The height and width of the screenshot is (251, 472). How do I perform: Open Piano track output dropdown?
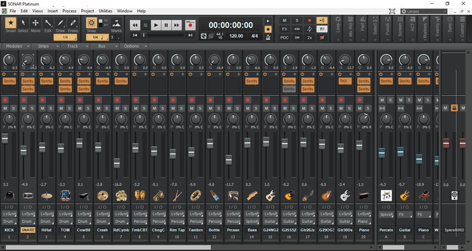[x=364, y=221]
